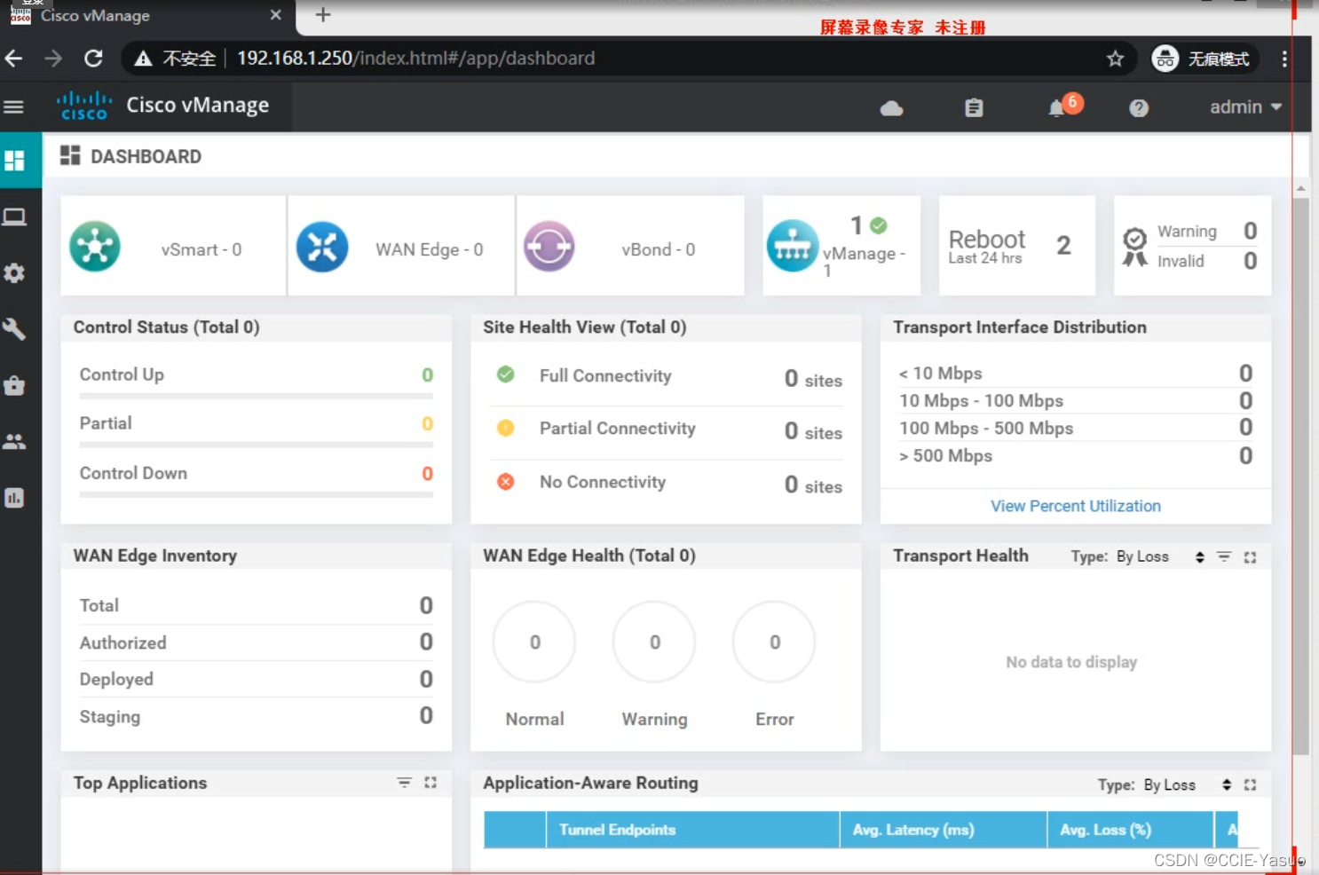Change Transport Health type By Loss
Viewport: 1319px width, 875px height.
(x=1160, y=557)
